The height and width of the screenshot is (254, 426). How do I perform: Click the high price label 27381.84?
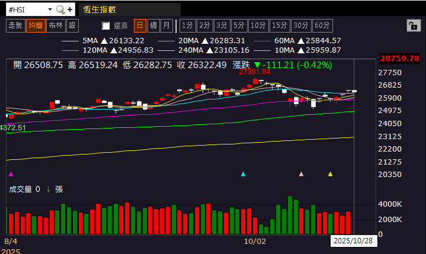click(x=255, y=72)
